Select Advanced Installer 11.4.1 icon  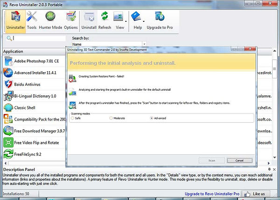(x=8, y=73)
